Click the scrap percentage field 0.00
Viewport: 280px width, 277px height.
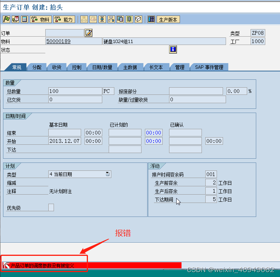coord(237,91)
